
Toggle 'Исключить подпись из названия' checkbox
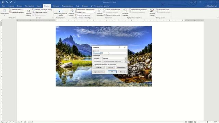[93, 65]
